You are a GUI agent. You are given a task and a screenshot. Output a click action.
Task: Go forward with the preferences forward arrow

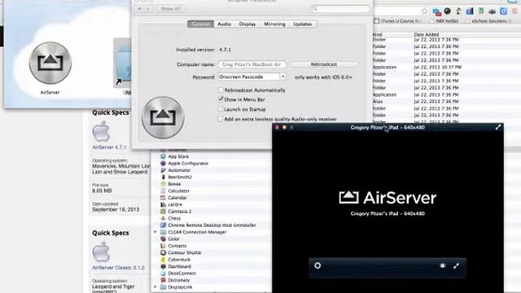[x=148, y=9]
